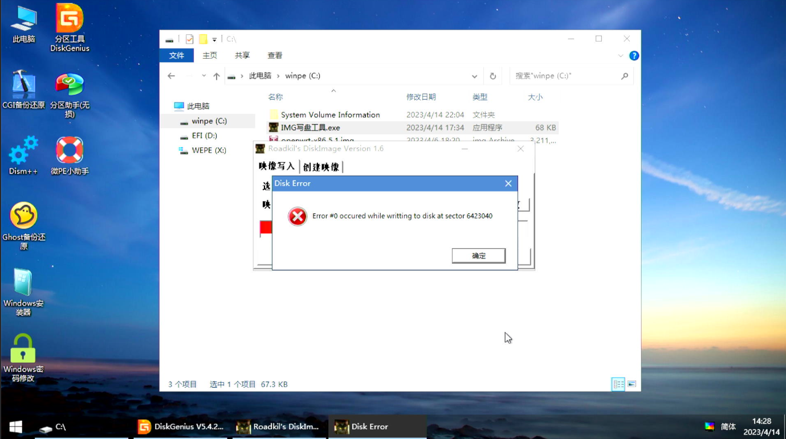Image resolution: width=786 pixels, height=439 pixels.
Task: Switch to details view layout icon
Action: [x=618, y=384]
